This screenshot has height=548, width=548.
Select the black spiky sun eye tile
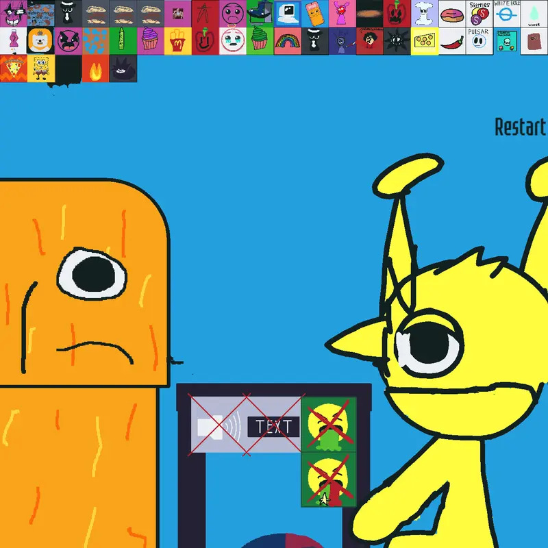click(x=397, y=41)
